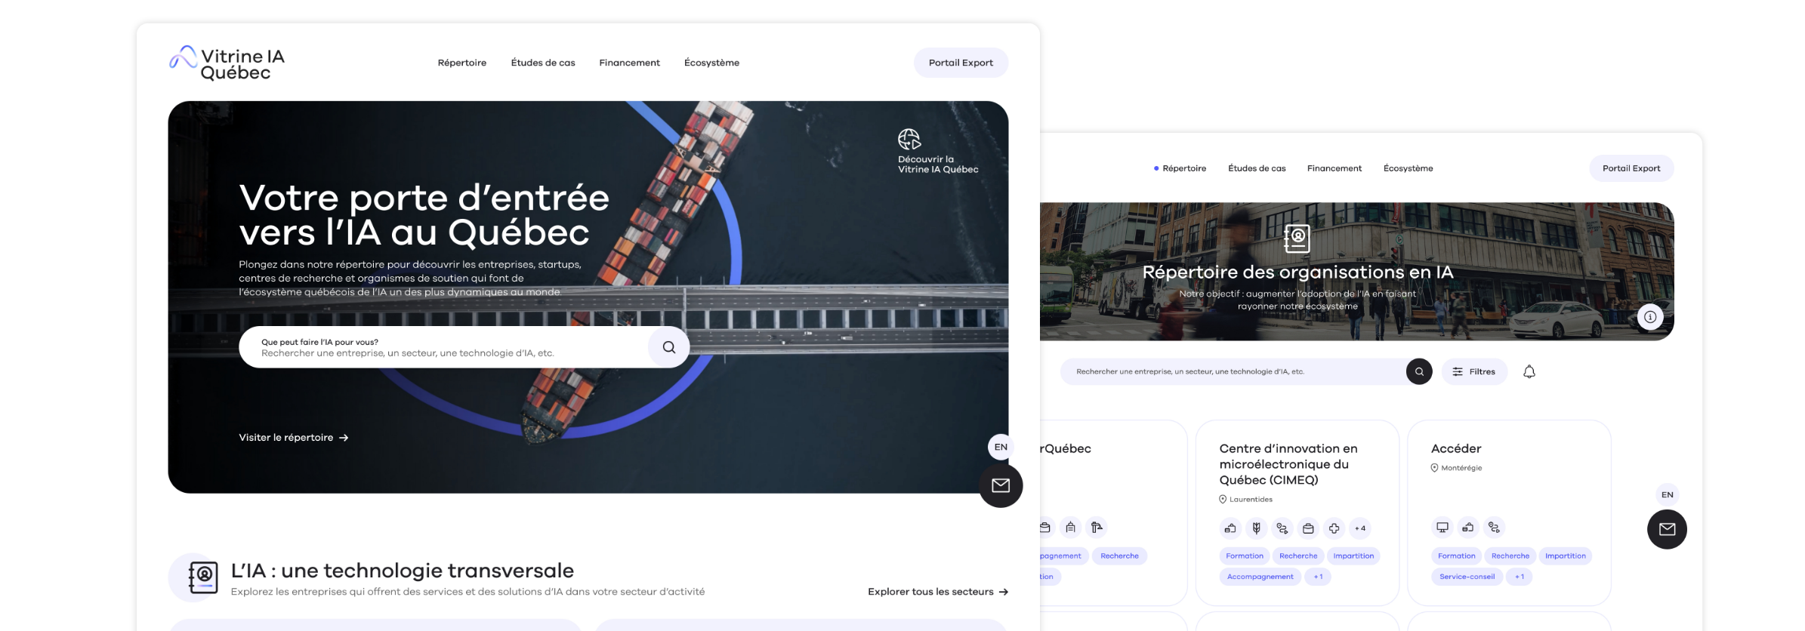Click the Découvrir la Vitrine IA Québec globe icon

tap(909, 139)
